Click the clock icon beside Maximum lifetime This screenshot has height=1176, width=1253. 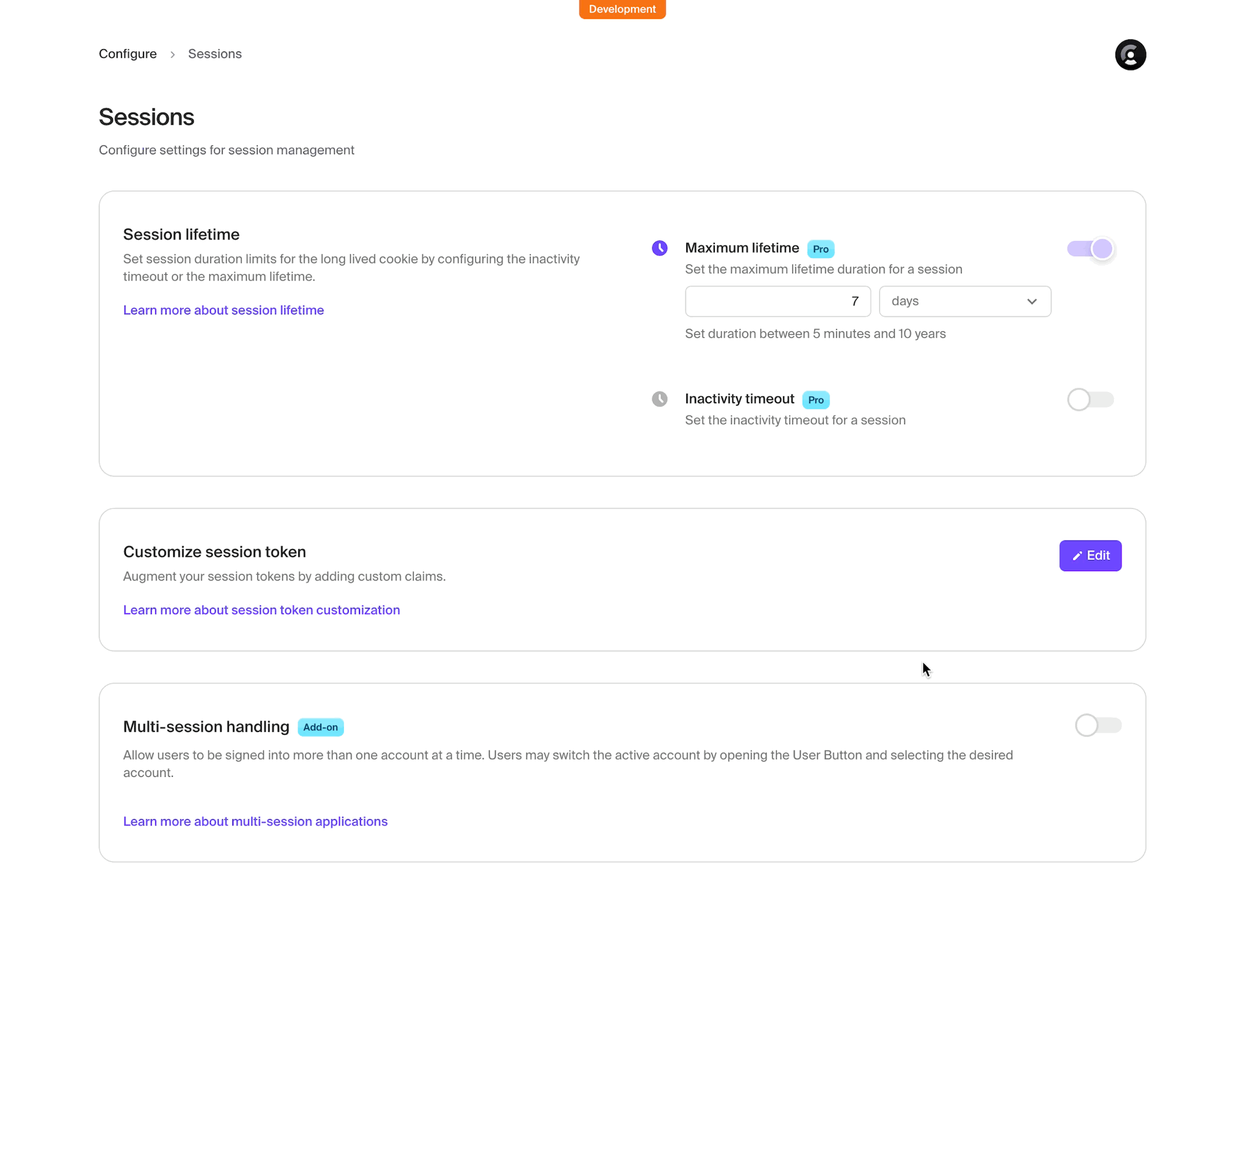659,248
